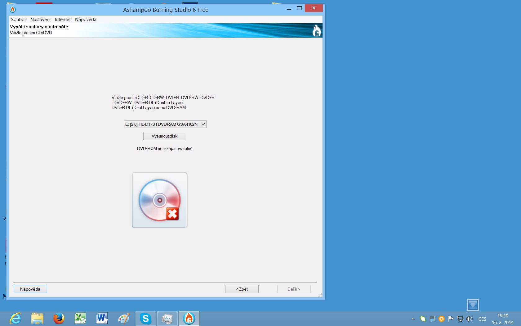Click the Nápověda button at bottom left
The image size is (521, 326).
(30, 289)
